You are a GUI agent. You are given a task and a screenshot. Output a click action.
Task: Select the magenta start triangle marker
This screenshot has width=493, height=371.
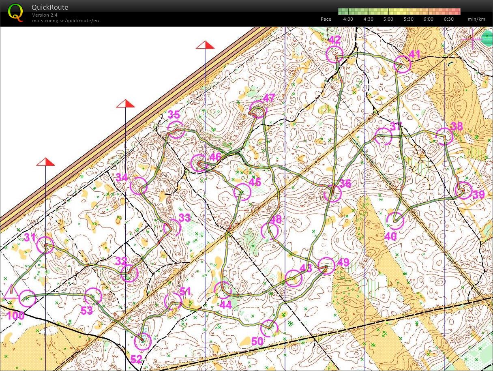pos(11,292)
